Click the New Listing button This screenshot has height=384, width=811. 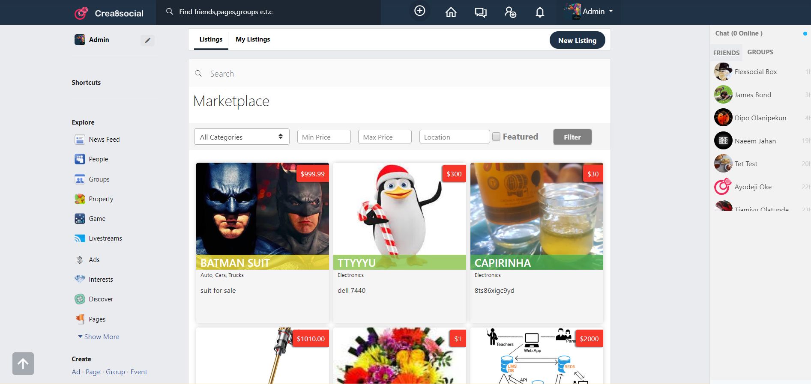click(577, 40)
